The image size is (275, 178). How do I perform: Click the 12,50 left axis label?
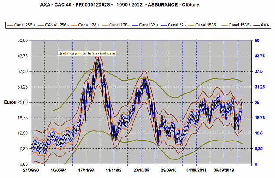tap(22, 133)
